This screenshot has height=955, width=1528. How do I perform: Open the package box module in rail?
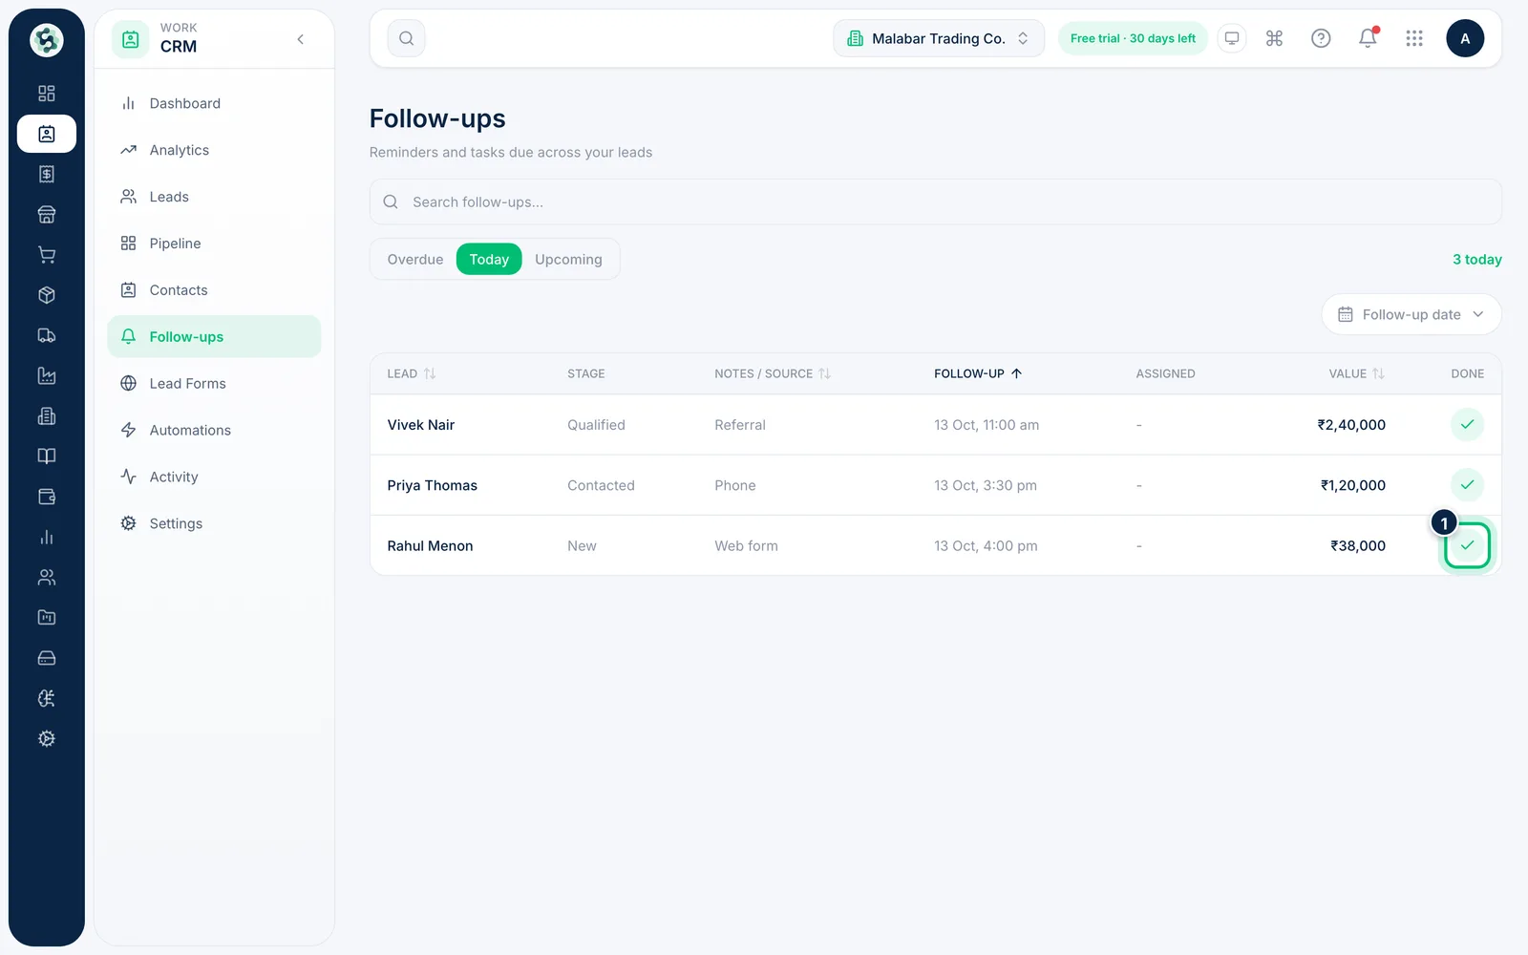tap(47, 295)
